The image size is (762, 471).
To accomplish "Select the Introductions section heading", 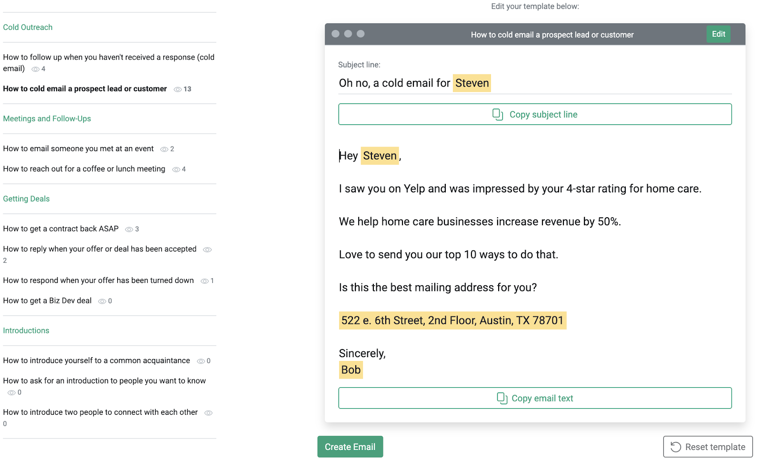I will [26, 331].
